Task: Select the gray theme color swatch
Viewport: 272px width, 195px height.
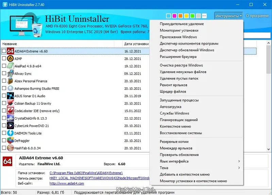Action: click(x=198, y=16)
